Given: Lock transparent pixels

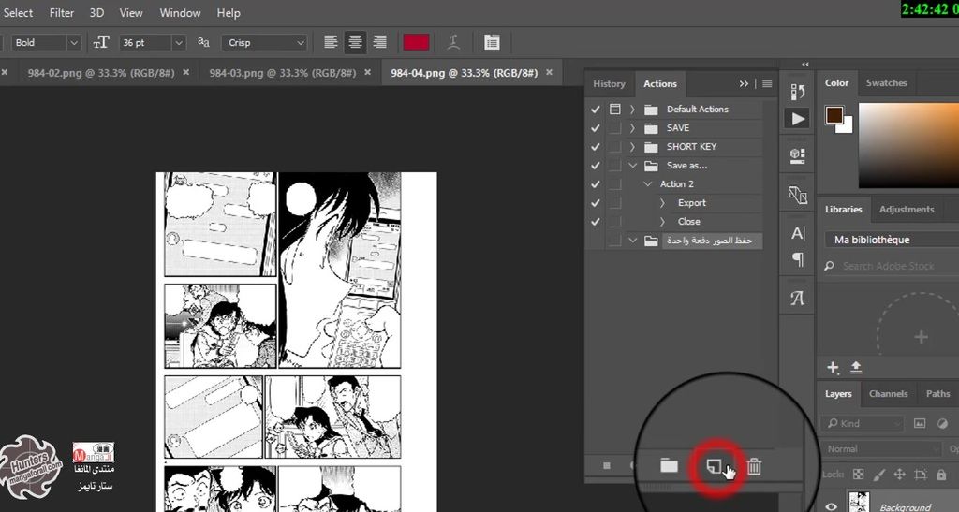Looking at the screenshot, I should (x=859, y=475).
